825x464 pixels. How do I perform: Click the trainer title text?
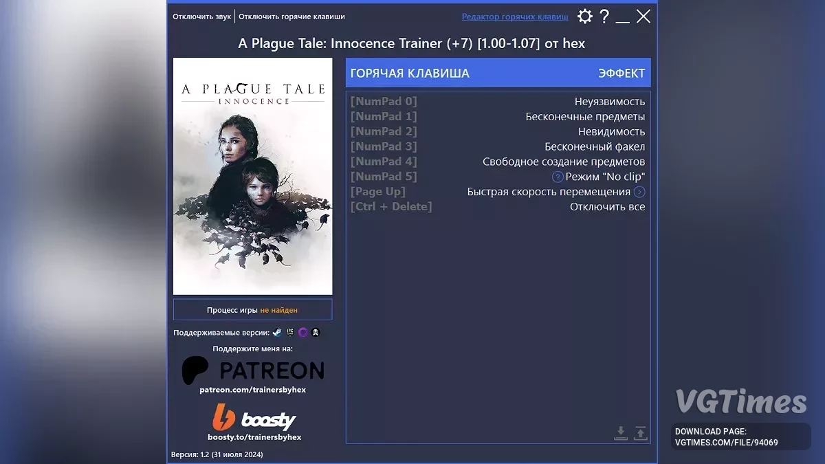pyautogui.click(x=412, y=43)
